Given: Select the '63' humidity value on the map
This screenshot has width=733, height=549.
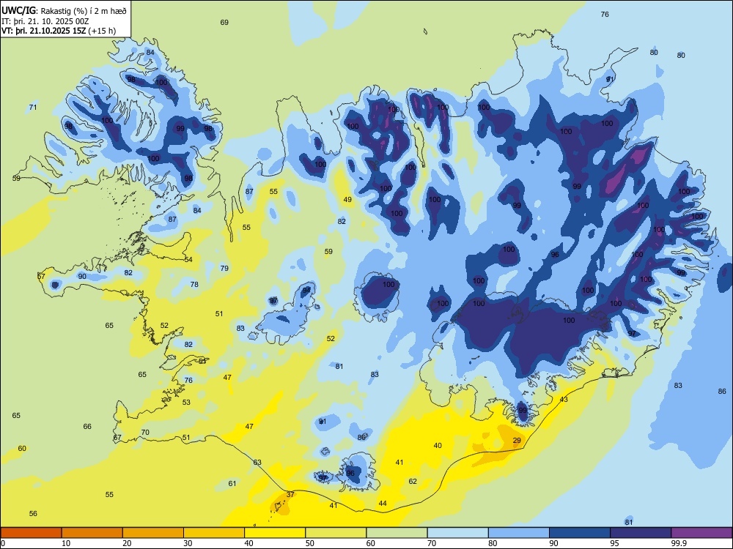Looking at the screenshot, I should [257, 462].
